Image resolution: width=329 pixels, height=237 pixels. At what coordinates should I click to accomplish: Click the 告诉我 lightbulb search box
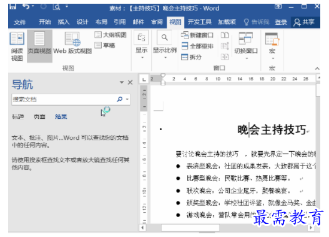click(x=257, y=22)
